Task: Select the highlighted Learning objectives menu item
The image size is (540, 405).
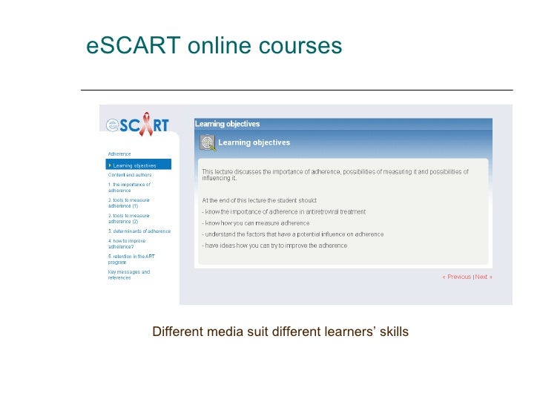Action: click(x=139, y=164)
